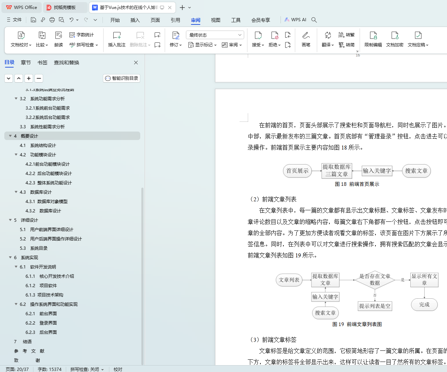Image resolution: width=447 pixels, height=372 pixels.
Task: Click 智能识别目录 button
Action: click(x=122, y=78)
